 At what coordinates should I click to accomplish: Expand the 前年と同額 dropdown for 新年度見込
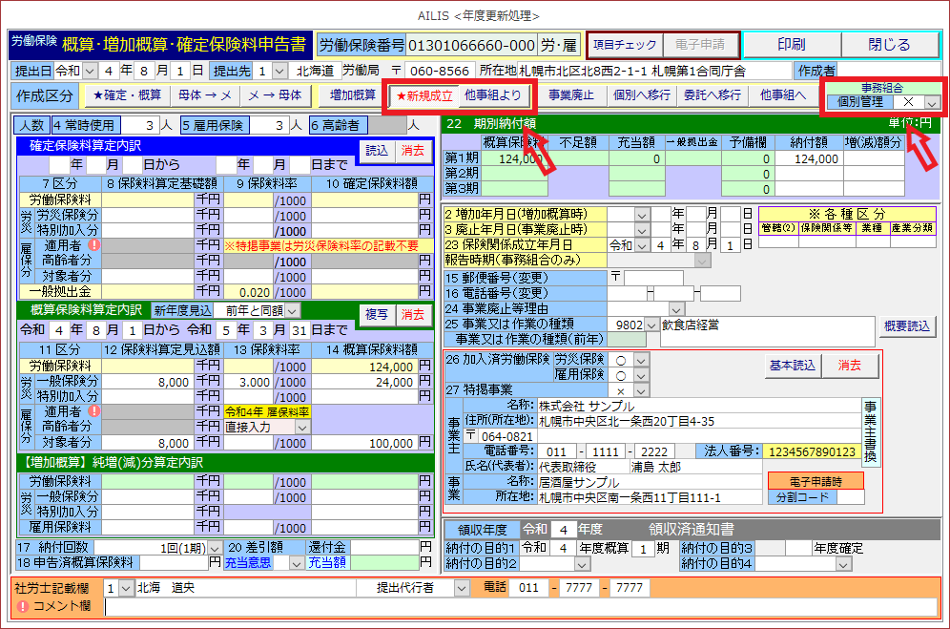pos(292,310)
